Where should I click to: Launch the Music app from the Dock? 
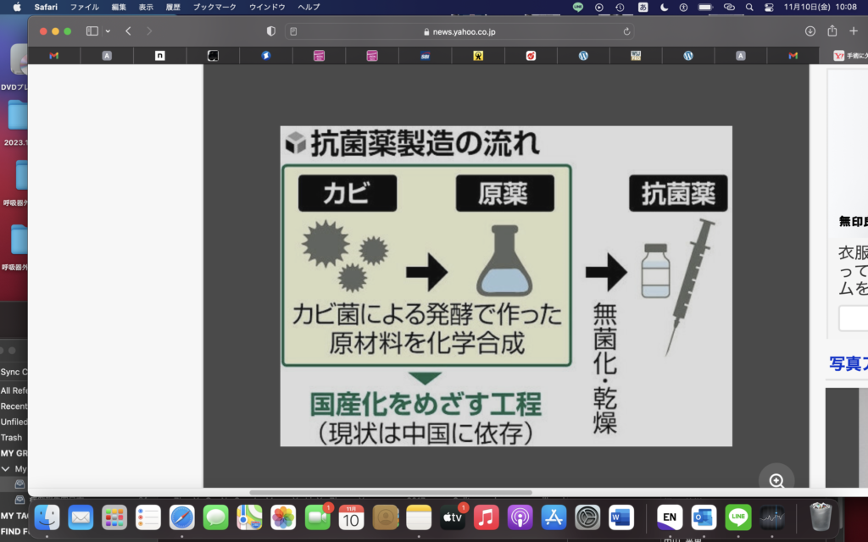tap(486, 517)
